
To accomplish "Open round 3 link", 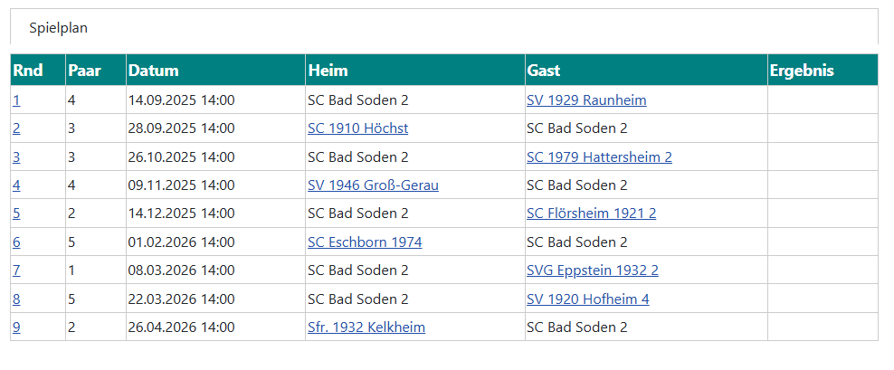I will [16, 157].
